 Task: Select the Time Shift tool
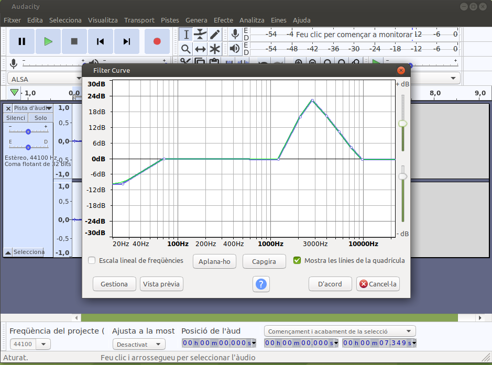[200, 49]
